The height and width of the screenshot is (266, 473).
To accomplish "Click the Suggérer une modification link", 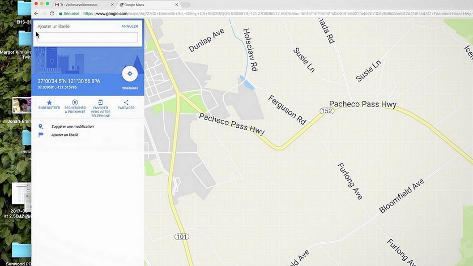I will tap(73, 127).
